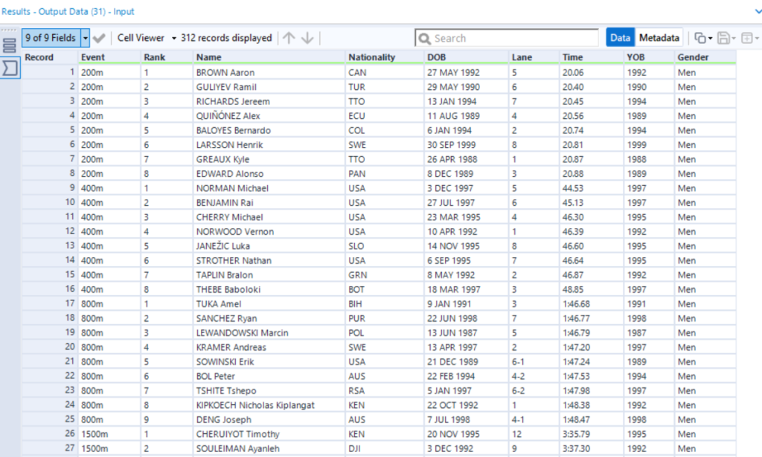
Task: Open the copy icon dropdown arrow
Action: (710, 39)
